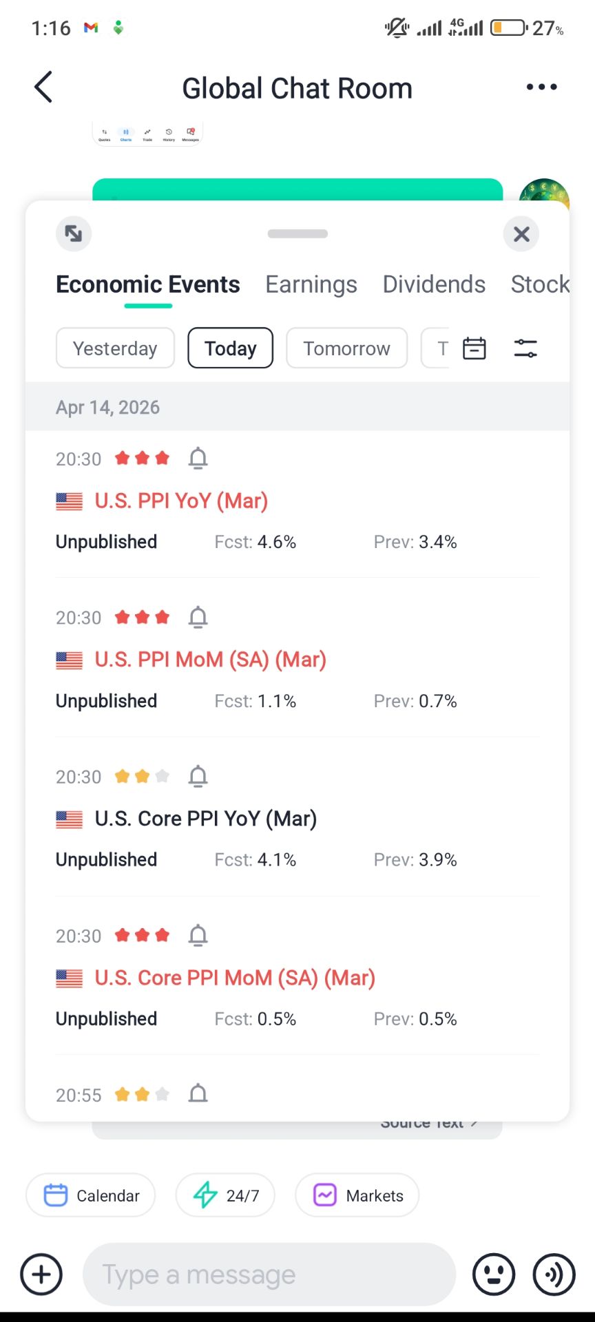Switch to the Dividends tab
The height and width of the screenshot is (1322, 595).
pyautogui.click(x=434, y=284)
